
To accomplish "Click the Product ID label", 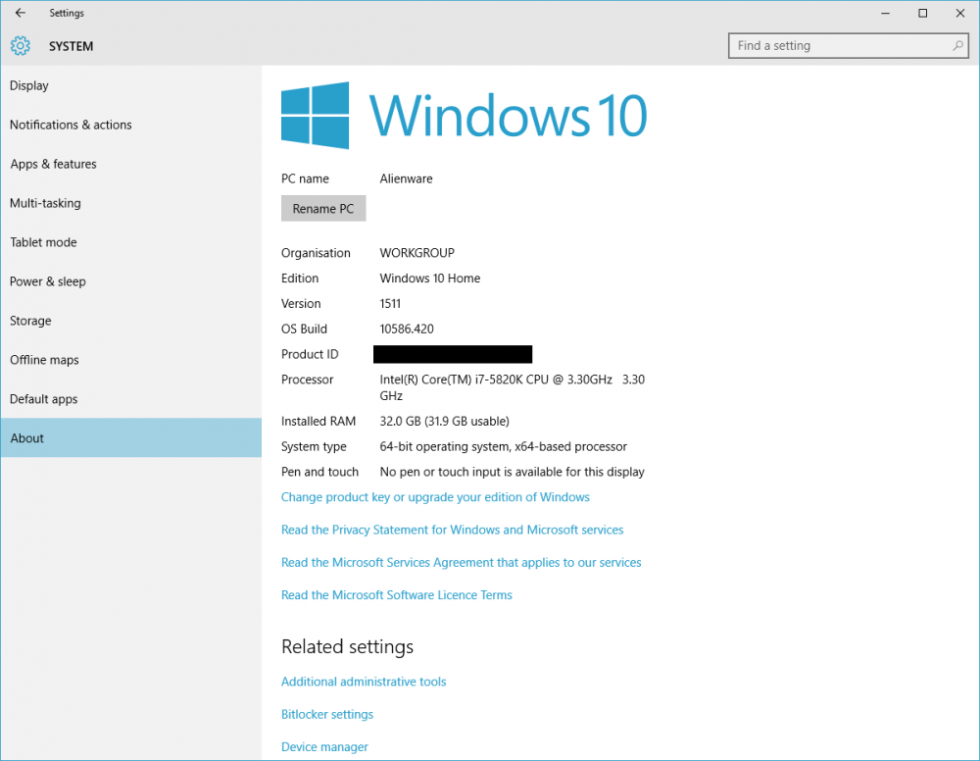I will 310,355.
